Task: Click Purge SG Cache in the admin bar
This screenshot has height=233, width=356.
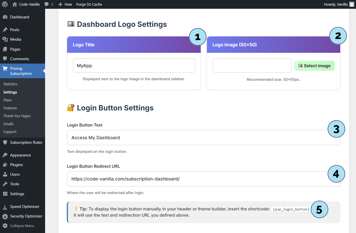Action: click(x=89, y=4)
